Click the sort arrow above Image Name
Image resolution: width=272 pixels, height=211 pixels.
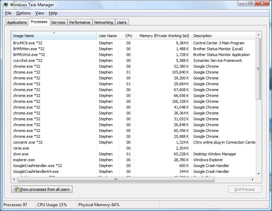pos(54,33)
